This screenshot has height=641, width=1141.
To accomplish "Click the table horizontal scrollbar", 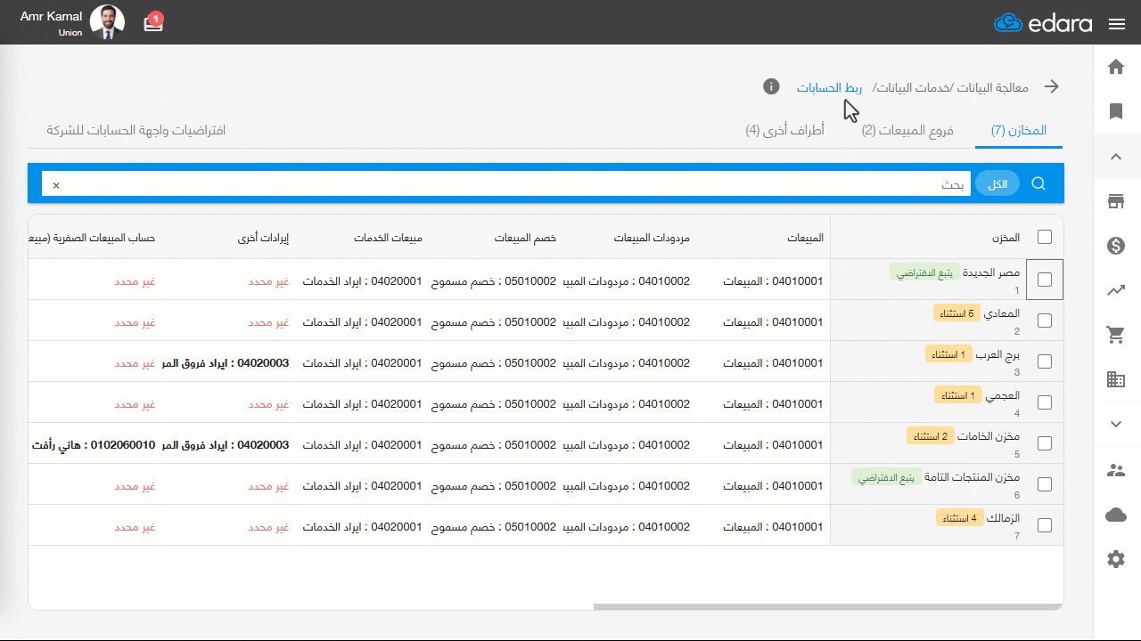I will [x=827, y=607].
